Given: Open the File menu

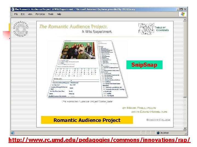Looking at the screenshot, I should 16,14.
